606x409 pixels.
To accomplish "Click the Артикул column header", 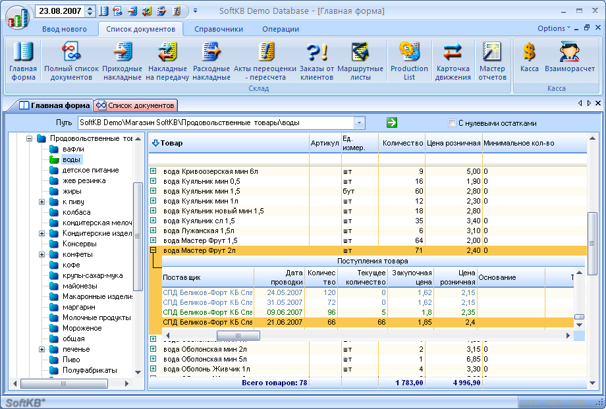I will (325, 143).
